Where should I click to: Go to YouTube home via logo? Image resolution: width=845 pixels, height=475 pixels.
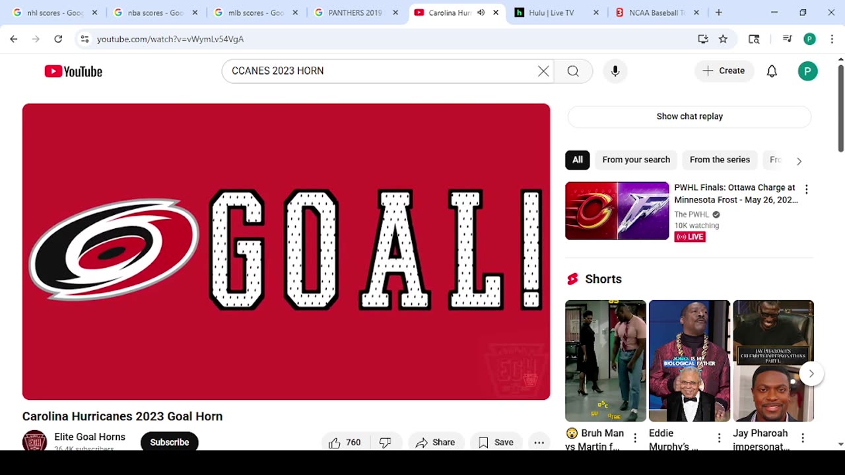click(x=73, y=71)
